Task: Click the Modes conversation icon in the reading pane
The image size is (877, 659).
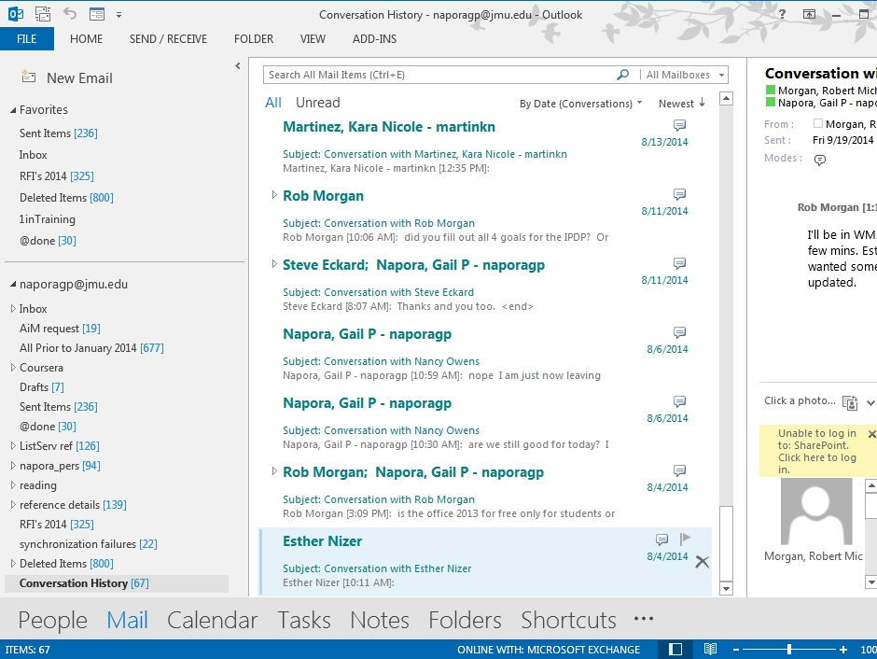Action: point(820,160)
